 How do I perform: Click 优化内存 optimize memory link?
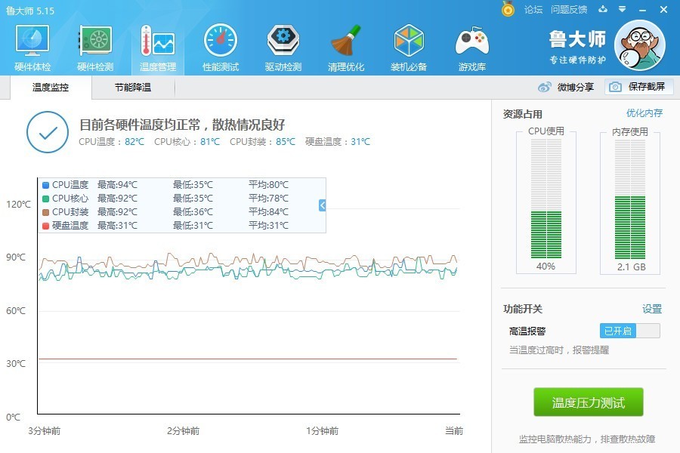[644, 113]
